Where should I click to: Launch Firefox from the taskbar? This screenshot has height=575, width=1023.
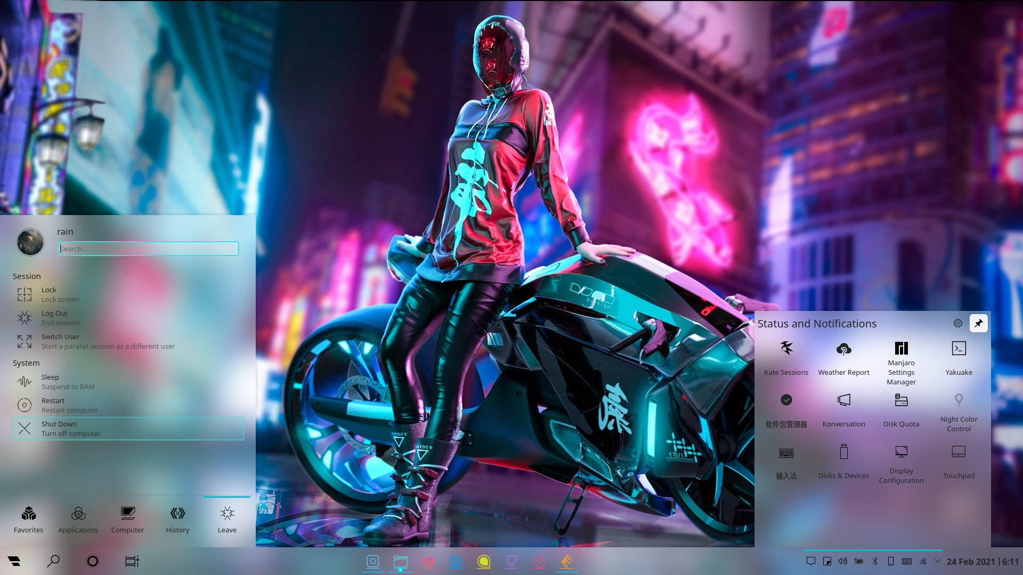coord(428,561)
